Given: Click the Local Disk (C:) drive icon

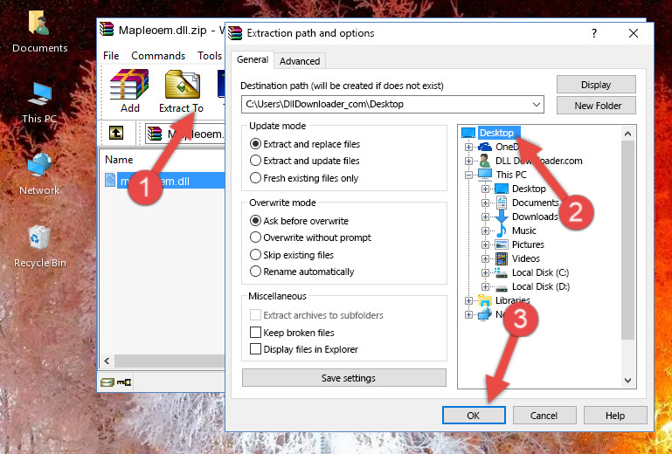Looking at the screenshot, I should (x=501, y=272).
